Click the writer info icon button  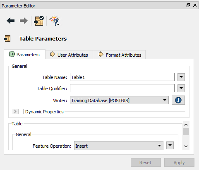pyautogui.click(x=178, y=100)
